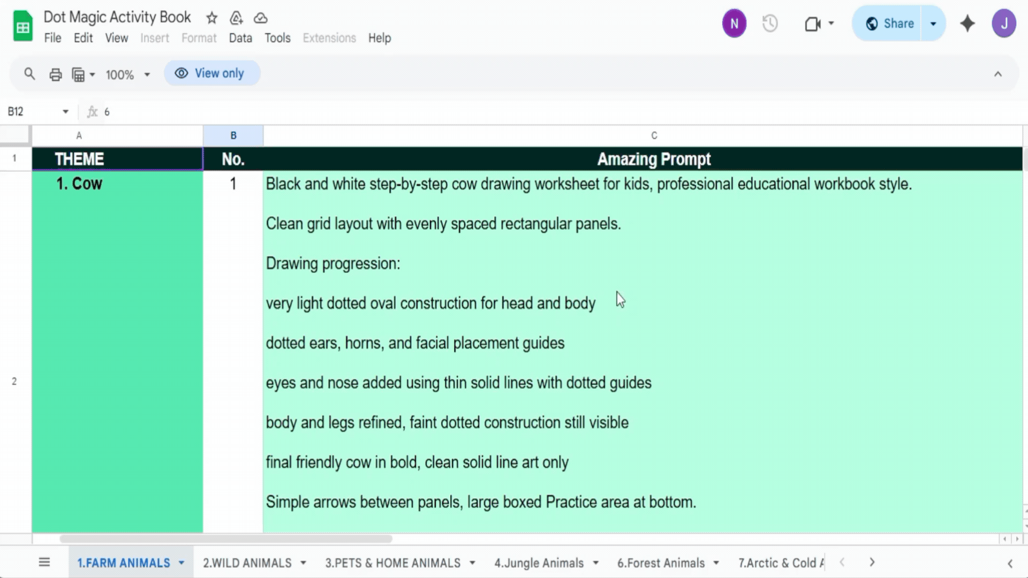This screenshot has width=1028, height=578.
Task: Open the all sheets list icon
Action: (x=44, y=562)
